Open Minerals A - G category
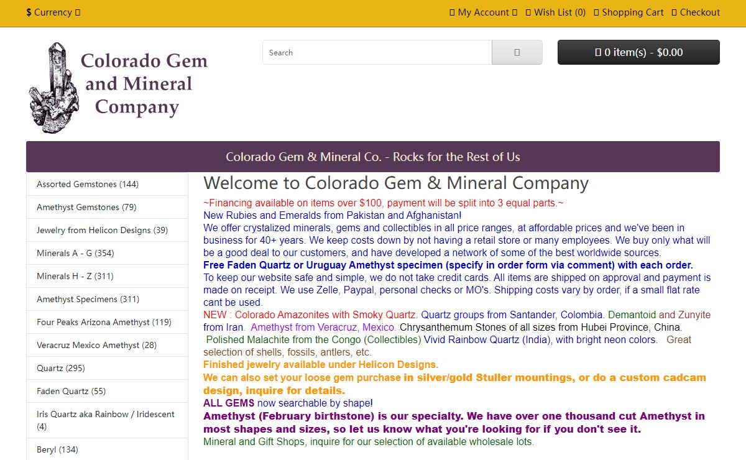 [x=75, y=253]
